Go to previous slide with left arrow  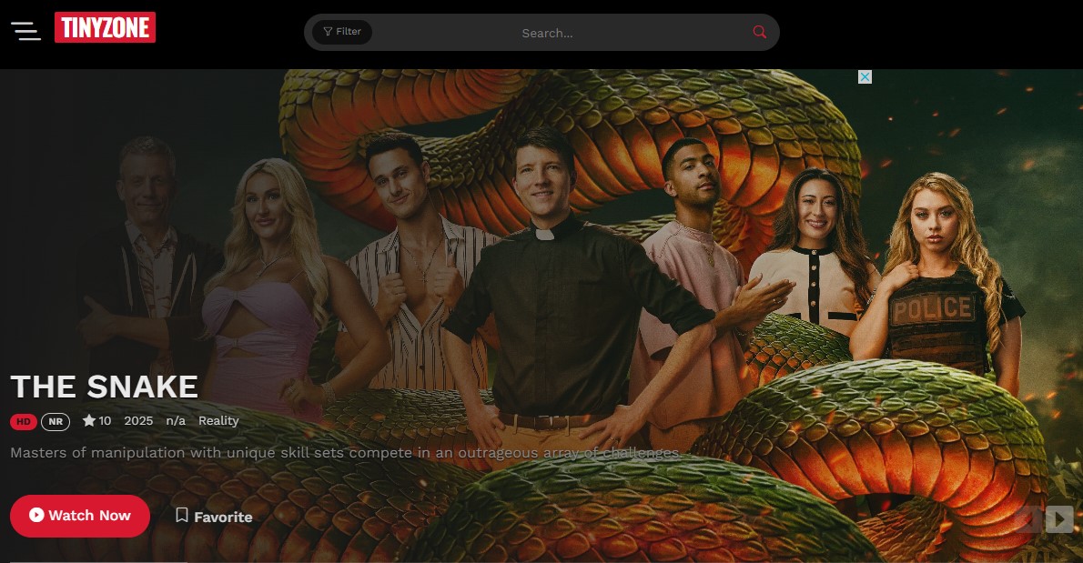pos(1028,519)
